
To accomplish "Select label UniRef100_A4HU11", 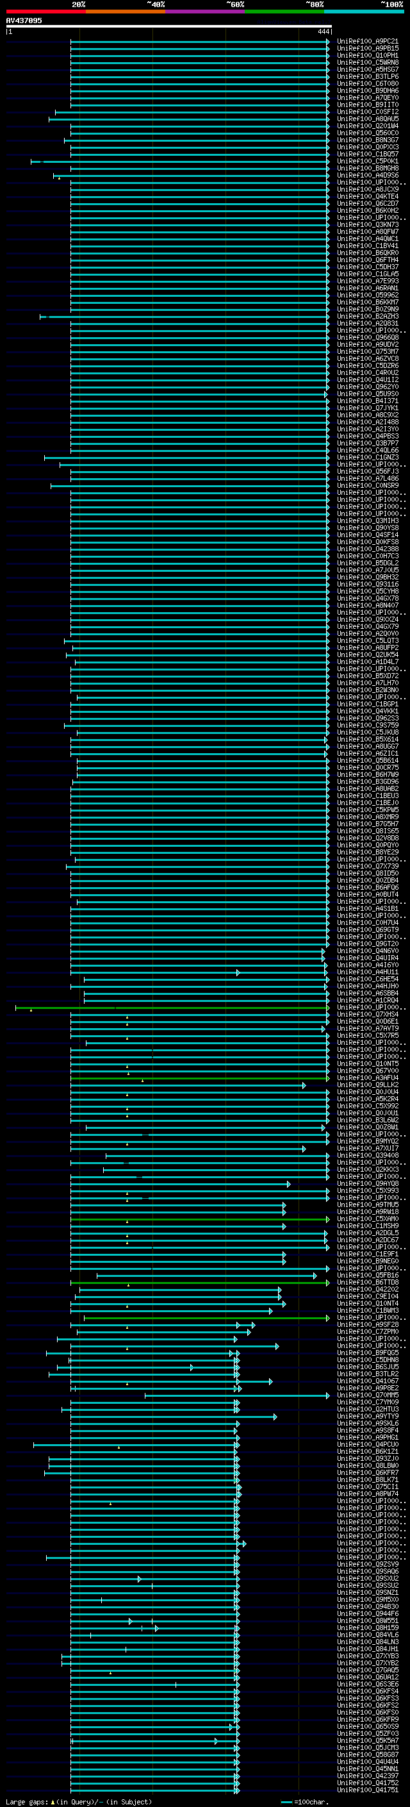I will 368,972.
